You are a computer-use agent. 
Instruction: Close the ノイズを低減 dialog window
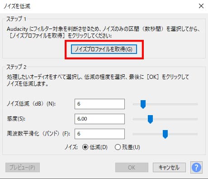click(x=201, y=6)
